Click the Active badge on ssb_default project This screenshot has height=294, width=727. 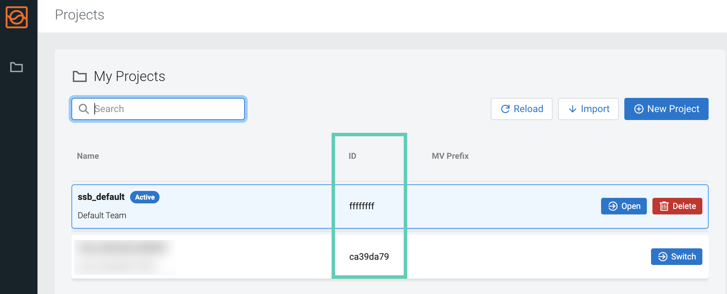pos(145,197)
